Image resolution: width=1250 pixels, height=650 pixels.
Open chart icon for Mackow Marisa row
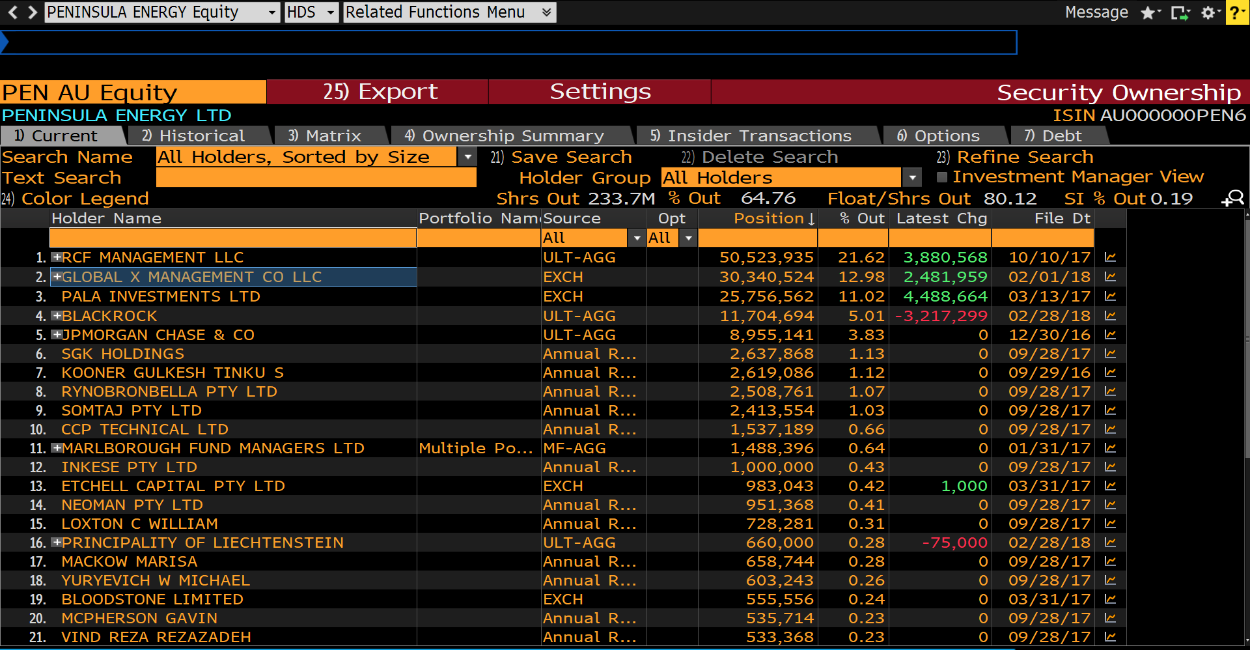(1110, 562)
